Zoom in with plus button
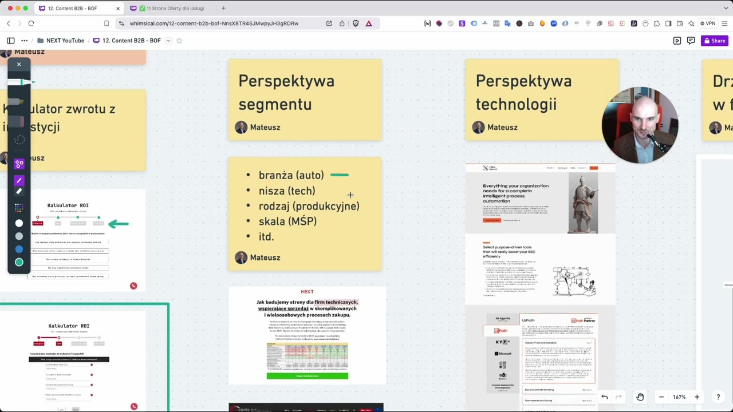The height and width of the screenshot is (412, 733). tap(697, 397)
